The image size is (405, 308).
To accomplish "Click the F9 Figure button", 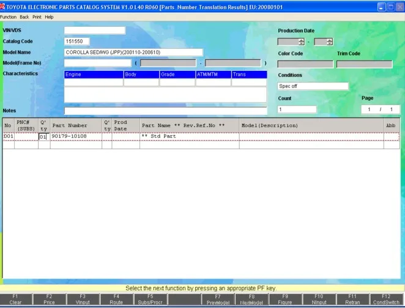I will click(285, 299).
